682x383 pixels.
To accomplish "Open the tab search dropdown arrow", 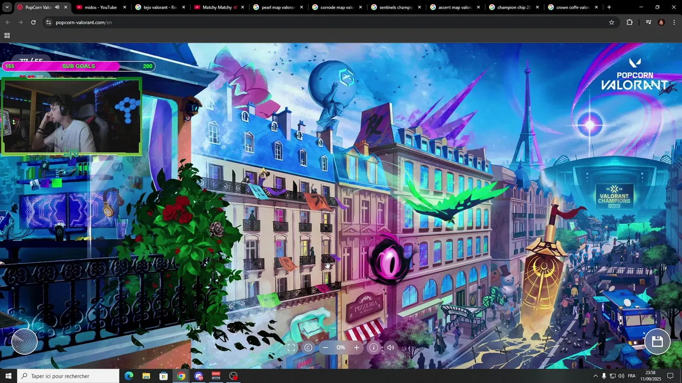I will pyautogui.click(x=7, y=7).
